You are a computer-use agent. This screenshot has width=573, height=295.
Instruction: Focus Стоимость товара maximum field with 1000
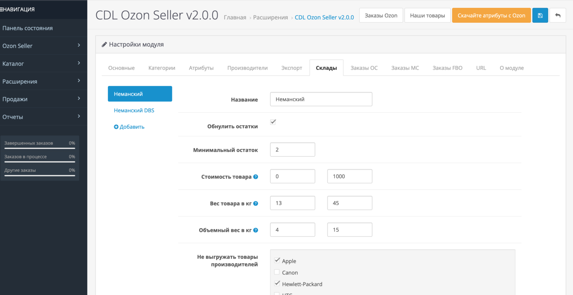[350, 176]
